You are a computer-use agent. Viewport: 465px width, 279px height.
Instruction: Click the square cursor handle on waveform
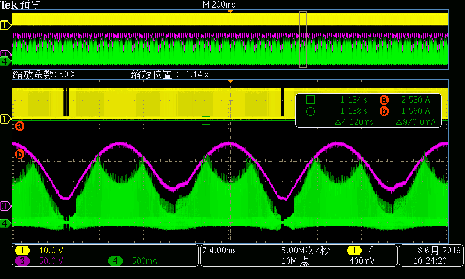[206, 120]
